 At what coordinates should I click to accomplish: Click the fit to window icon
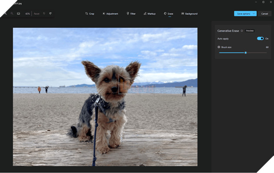tap(18, 13)
